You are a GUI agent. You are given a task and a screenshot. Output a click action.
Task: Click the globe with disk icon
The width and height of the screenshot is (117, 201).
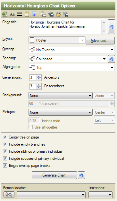(x=51, y=14)
